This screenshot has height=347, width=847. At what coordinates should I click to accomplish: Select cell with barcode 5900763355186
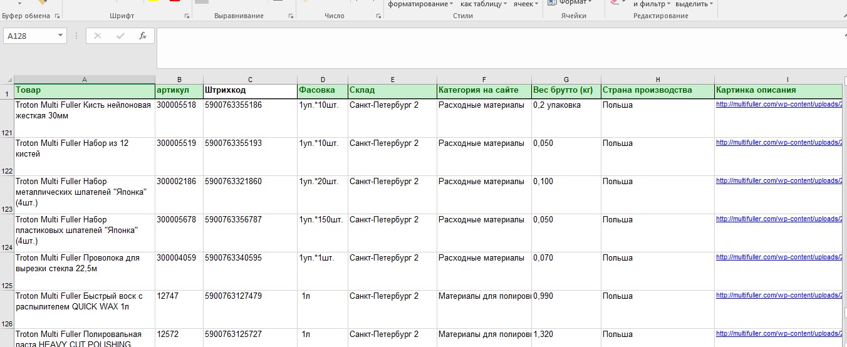point(250,118)
